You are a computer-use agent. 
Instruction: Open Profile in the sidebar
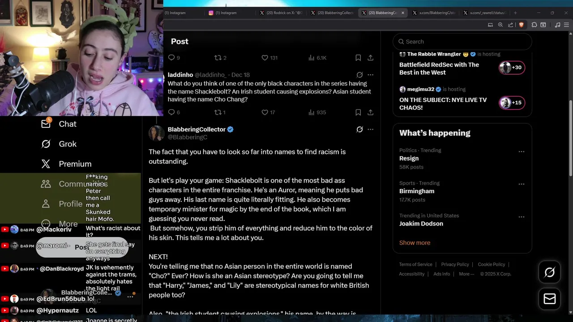click(61, 204)
